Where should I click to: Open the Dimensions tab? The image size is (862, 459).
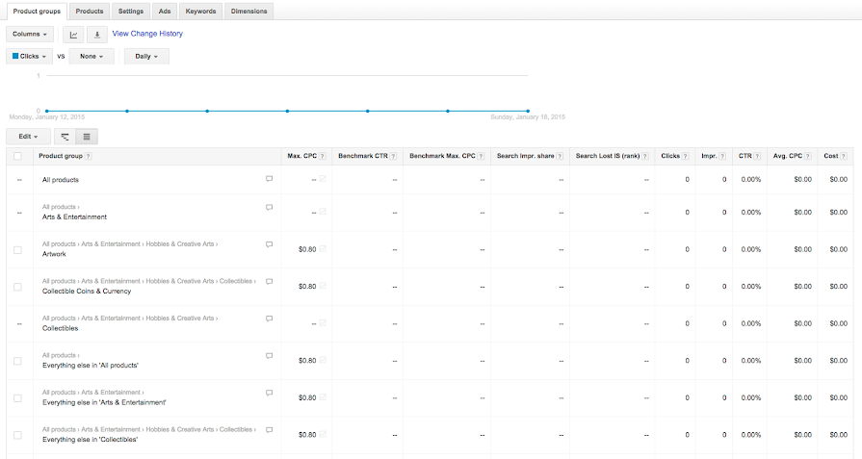pyautogui.click(x=249, y=11)
